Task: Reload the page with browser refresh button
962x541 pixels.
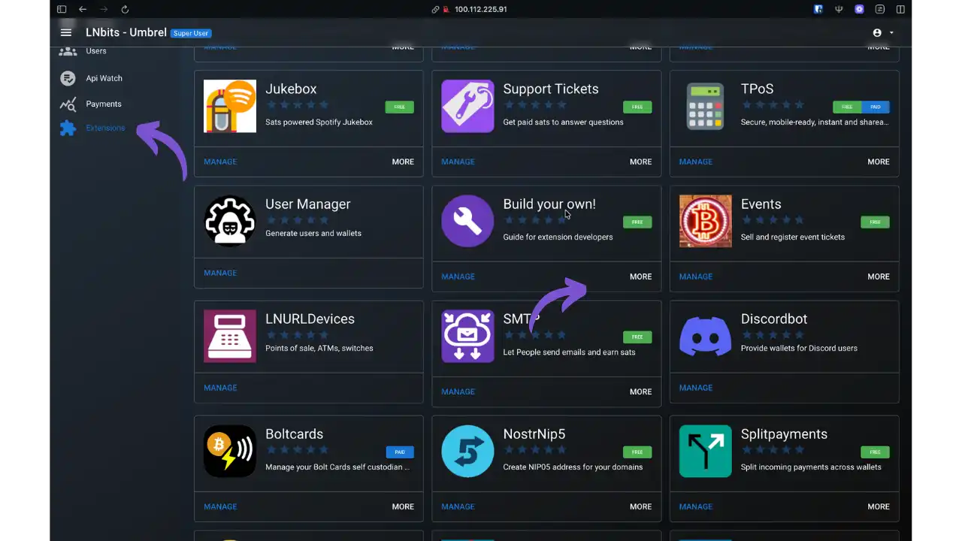Action: (x=125, y=9)
